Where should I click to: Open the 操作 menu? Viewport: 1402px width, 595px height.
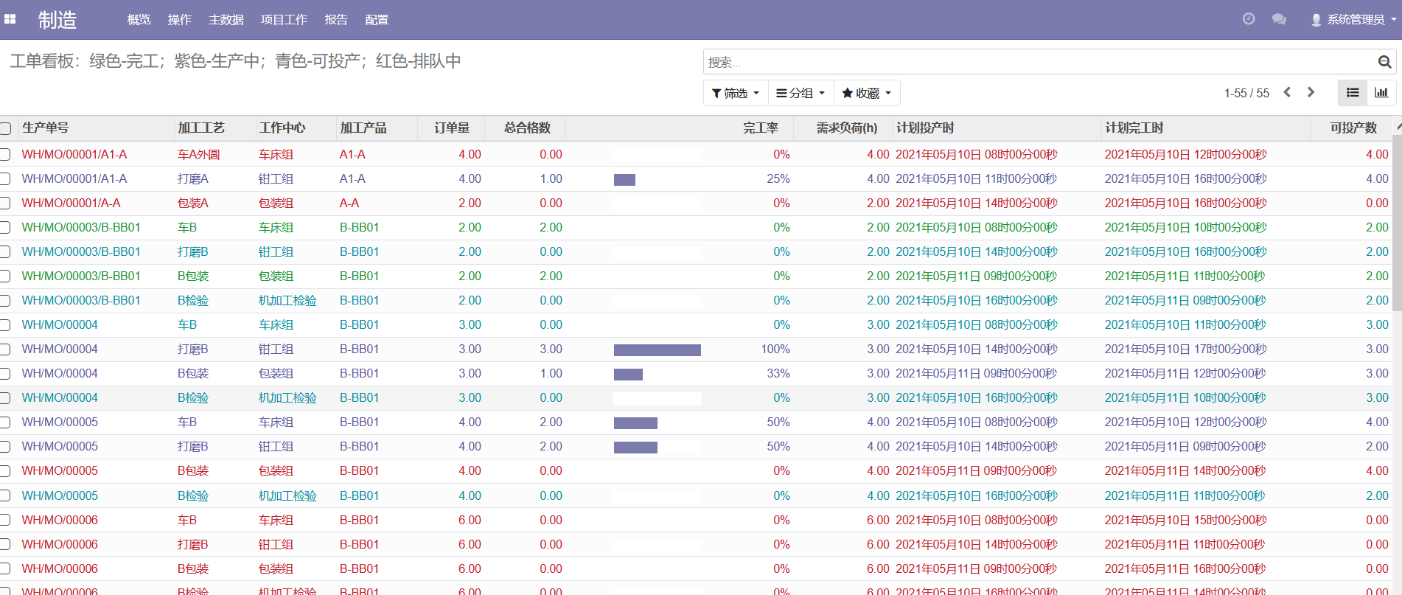179,20
